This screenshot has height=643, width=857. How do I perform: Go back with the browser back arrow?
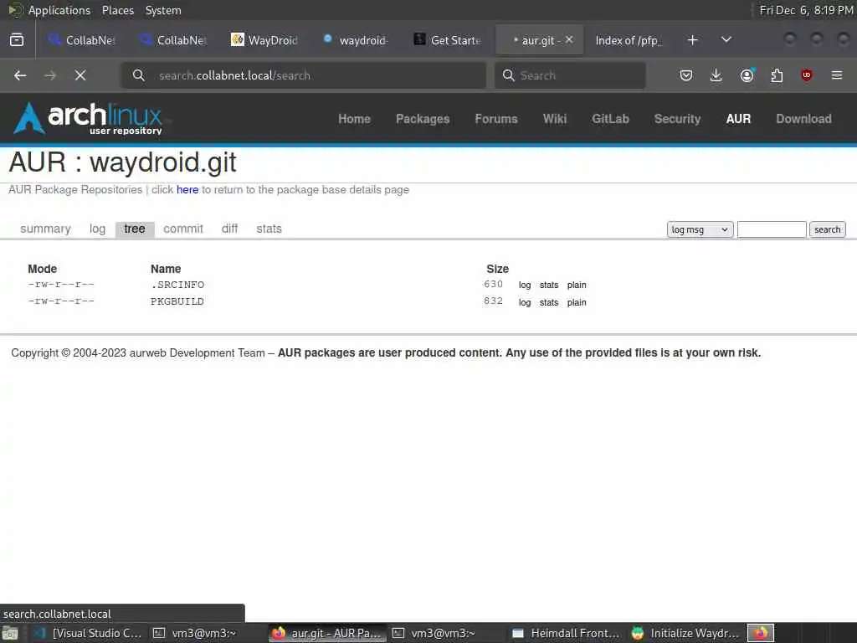click(x=20, y=75)
